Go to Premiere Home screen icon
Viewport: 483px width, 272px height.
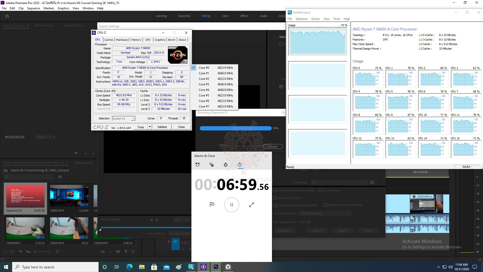(7, 16)
